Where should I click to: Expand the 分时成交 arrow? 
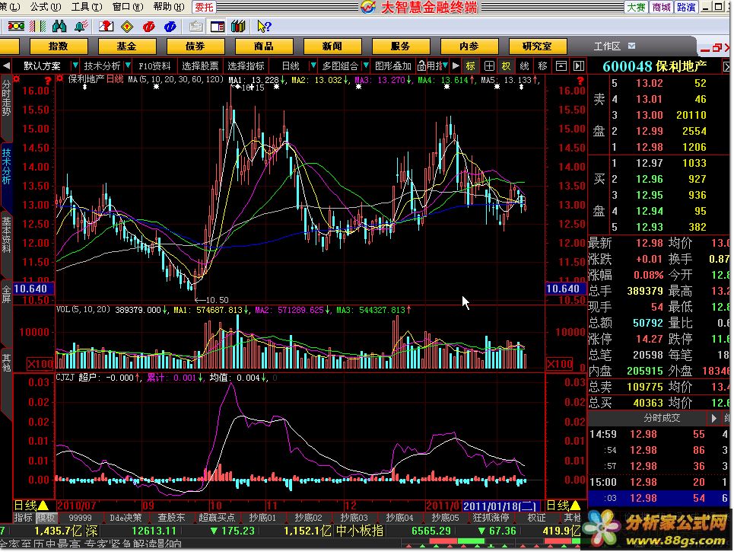tap(713, 418)
